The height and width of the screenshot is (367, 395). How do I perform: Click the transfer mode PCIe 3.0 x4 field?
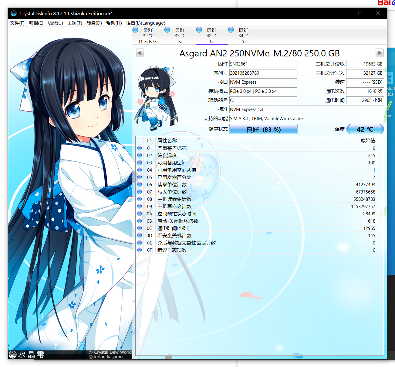pyautogui.click(x=263, y=91)
